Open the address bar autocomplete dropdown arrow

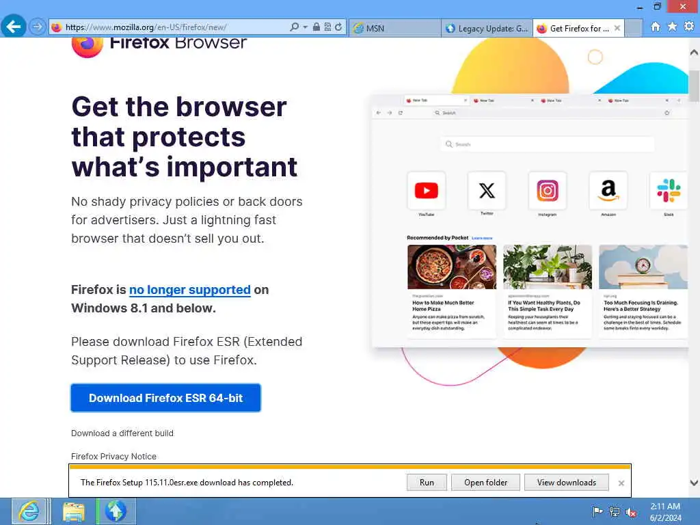click(x=306, y=27)
